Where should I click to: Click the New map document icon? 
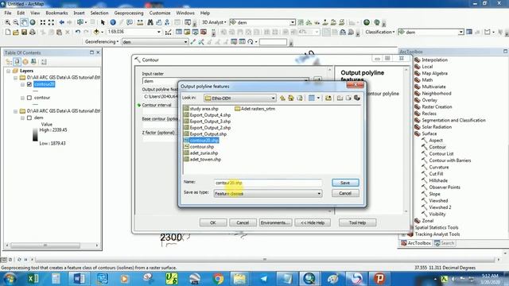(x=8, y=32)
